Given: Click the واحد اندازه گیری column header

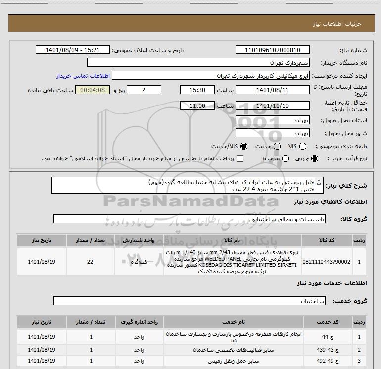Looking at the screenshot, I should click(139, 322).
